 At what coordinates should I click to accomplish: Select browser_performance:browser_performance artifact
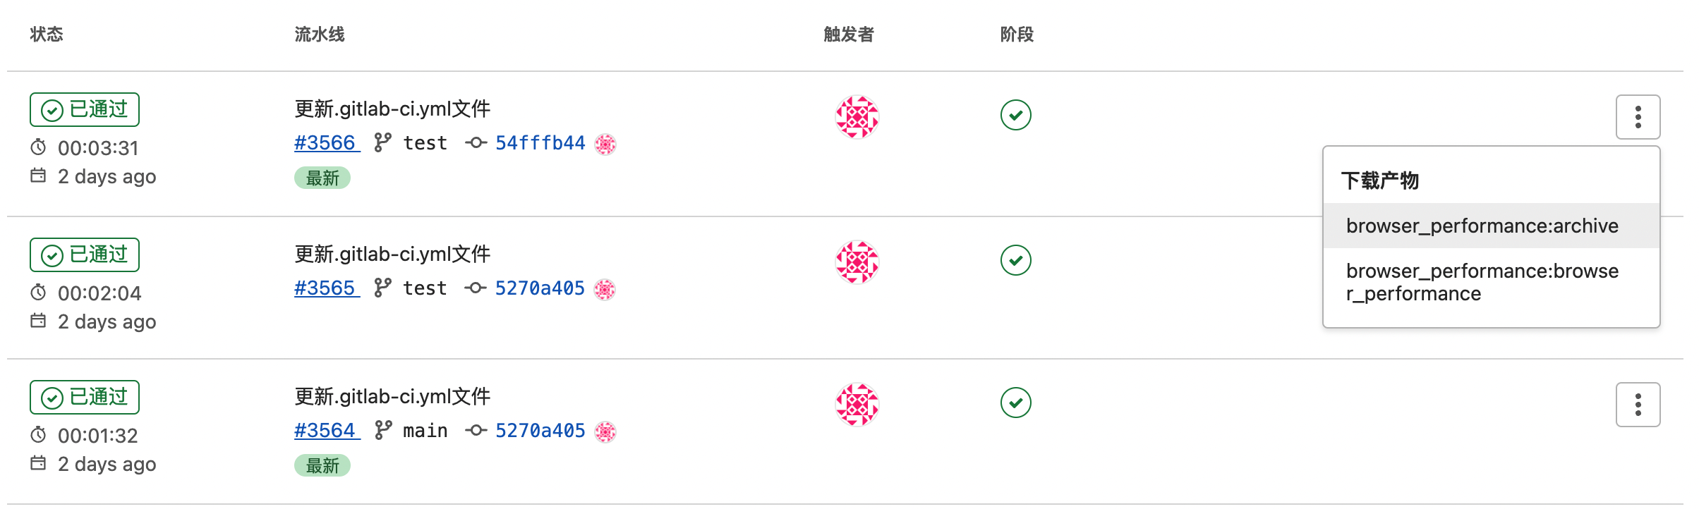click(1482, 282)
